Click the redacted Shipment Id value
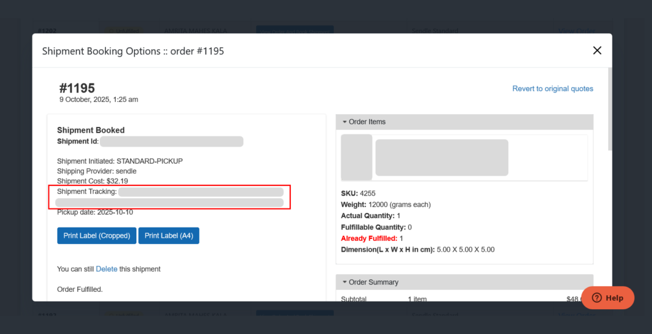Screen dimensions: 652x334 (171, 142)
